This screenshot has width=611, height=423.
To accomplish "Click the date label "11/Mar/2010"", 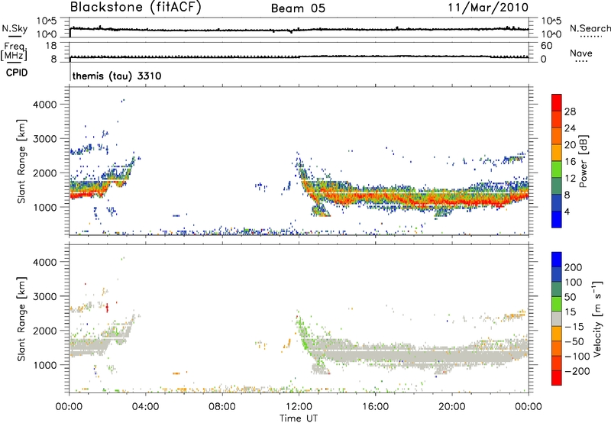I will [x=488, y=7].
